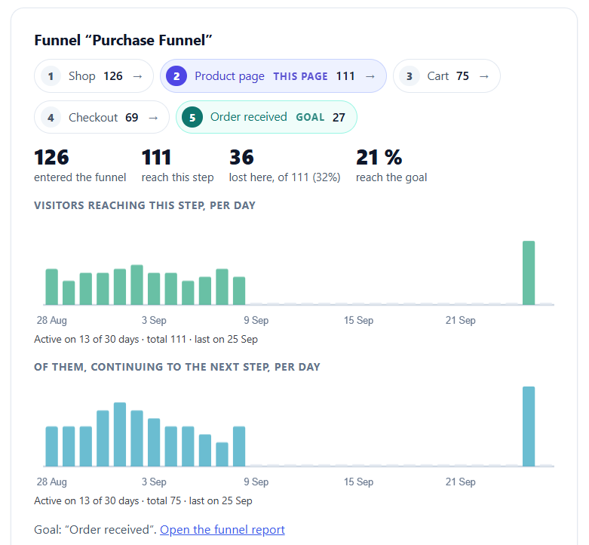Viewport: 589px width, 545px height.
Task: Click step number 5 green badge
Action: 192,118
